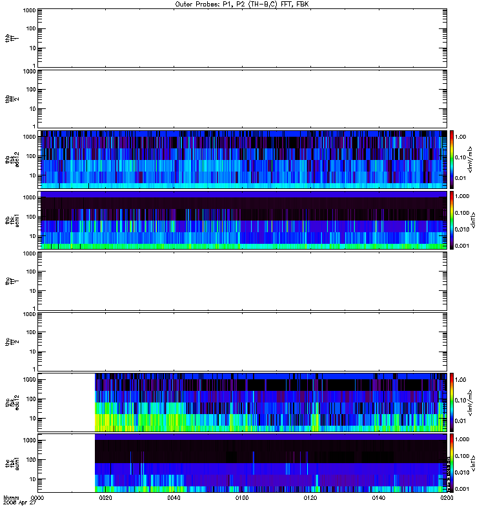This screenshot has width=484, height=516.
Task: Click the "100" y-axis tick of thc fbk edc12 panel
Action: tap(31, 399)
